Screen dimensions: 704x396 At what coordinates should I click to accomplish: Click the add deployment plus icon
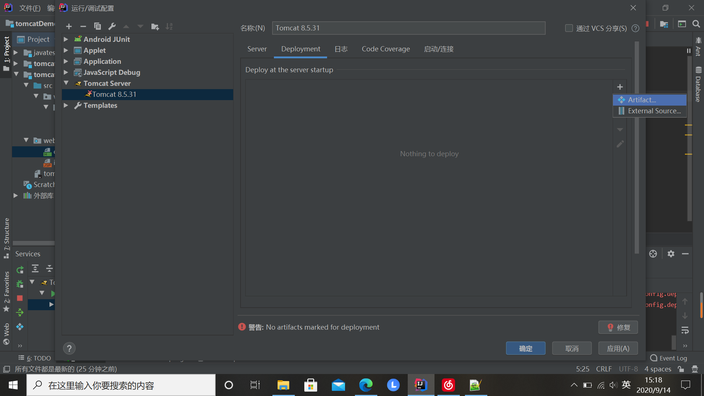pyautogui.click(x=620, y=87)
